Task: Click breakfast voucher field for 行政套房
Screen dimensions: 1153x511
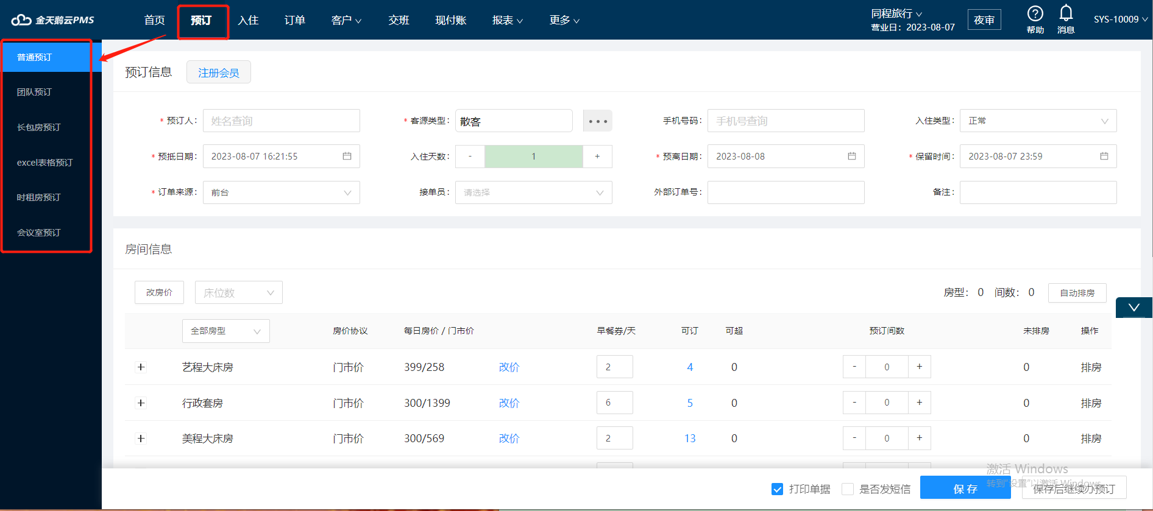Action: (x=614, y=403)
